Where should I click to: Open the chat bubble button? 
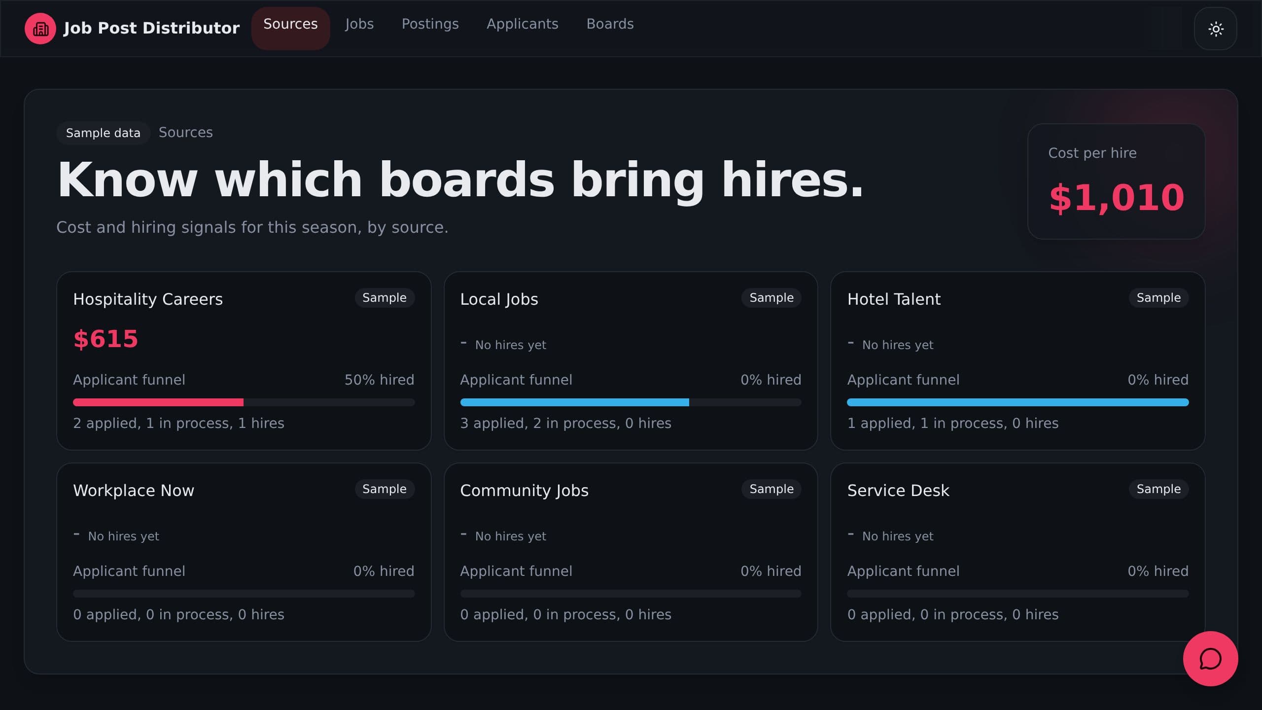tap(1210, 659)
